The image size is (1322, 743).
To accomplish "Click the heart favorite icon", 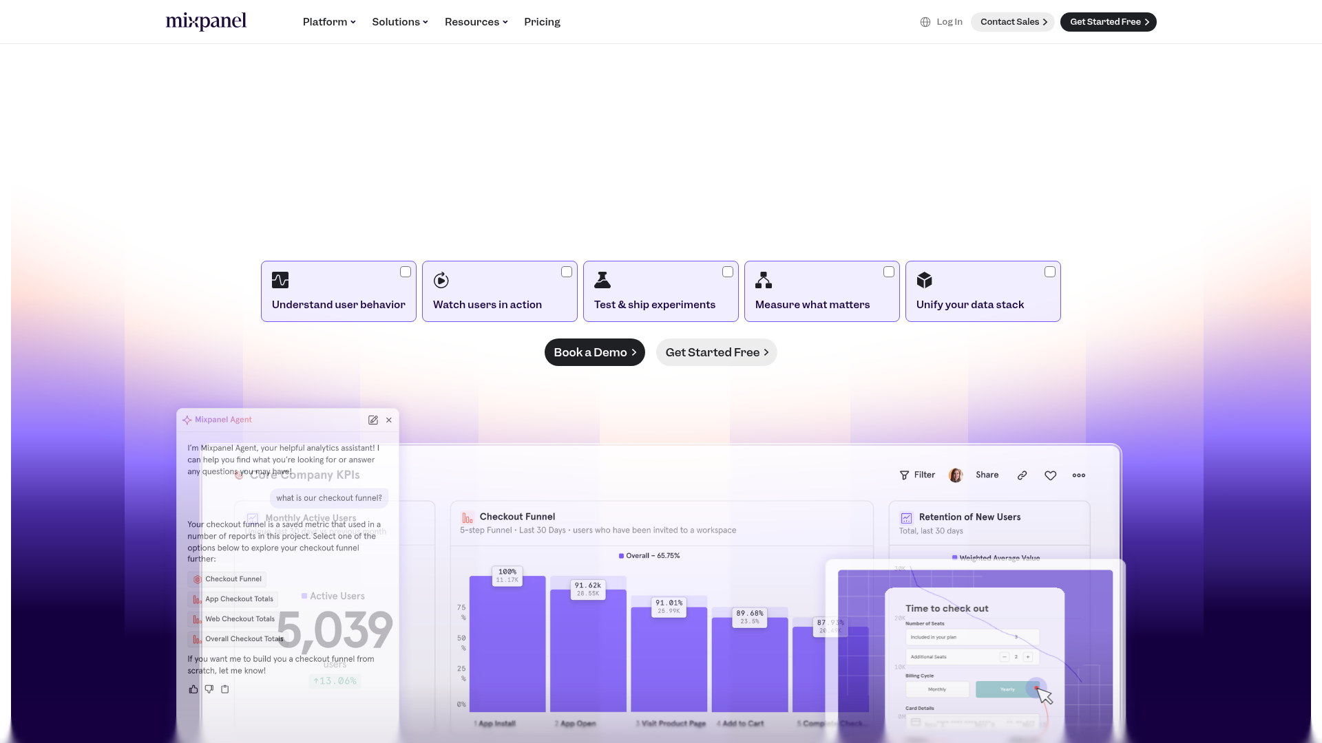I will coord(1051,475).
